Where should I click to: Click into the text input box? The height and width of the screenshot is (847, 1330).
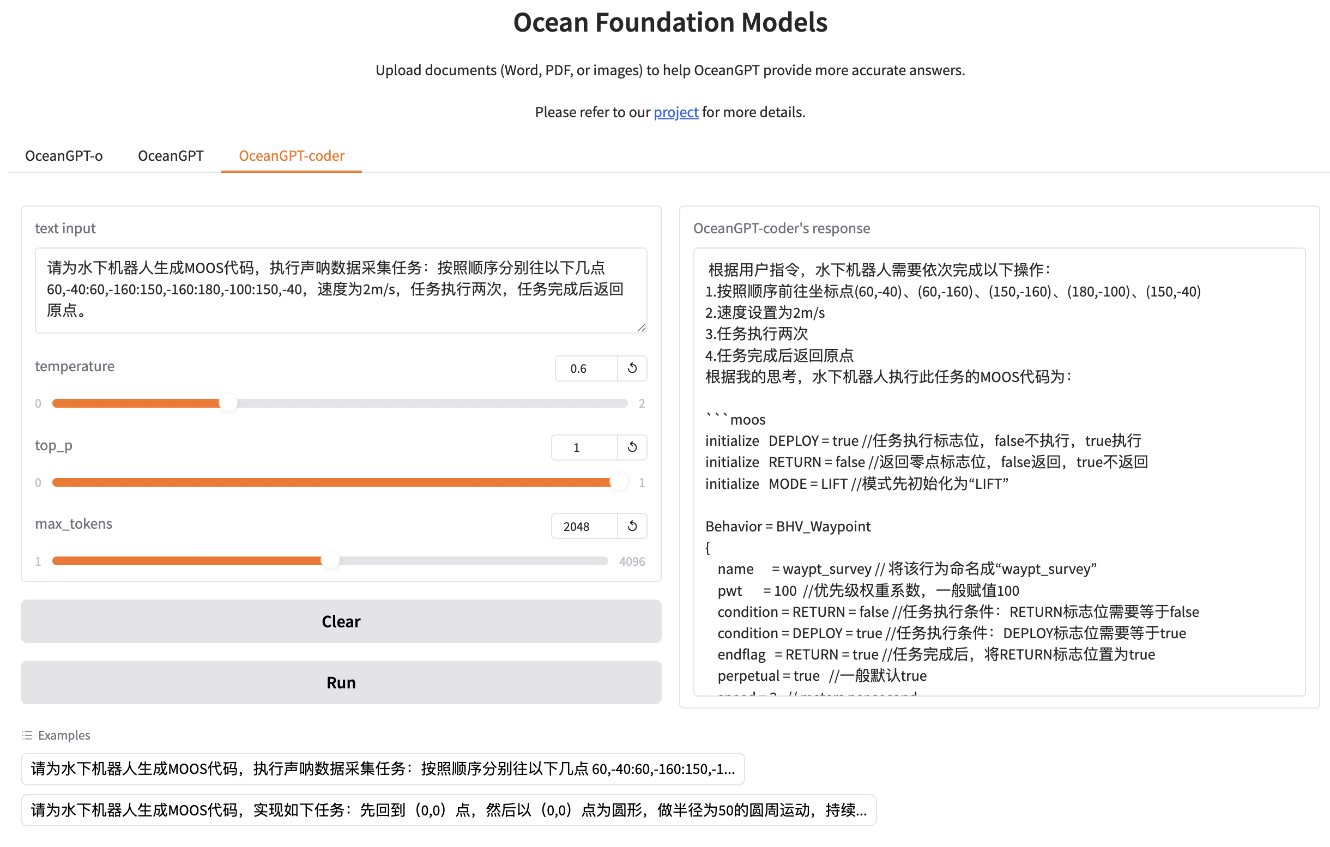[341, 291]
